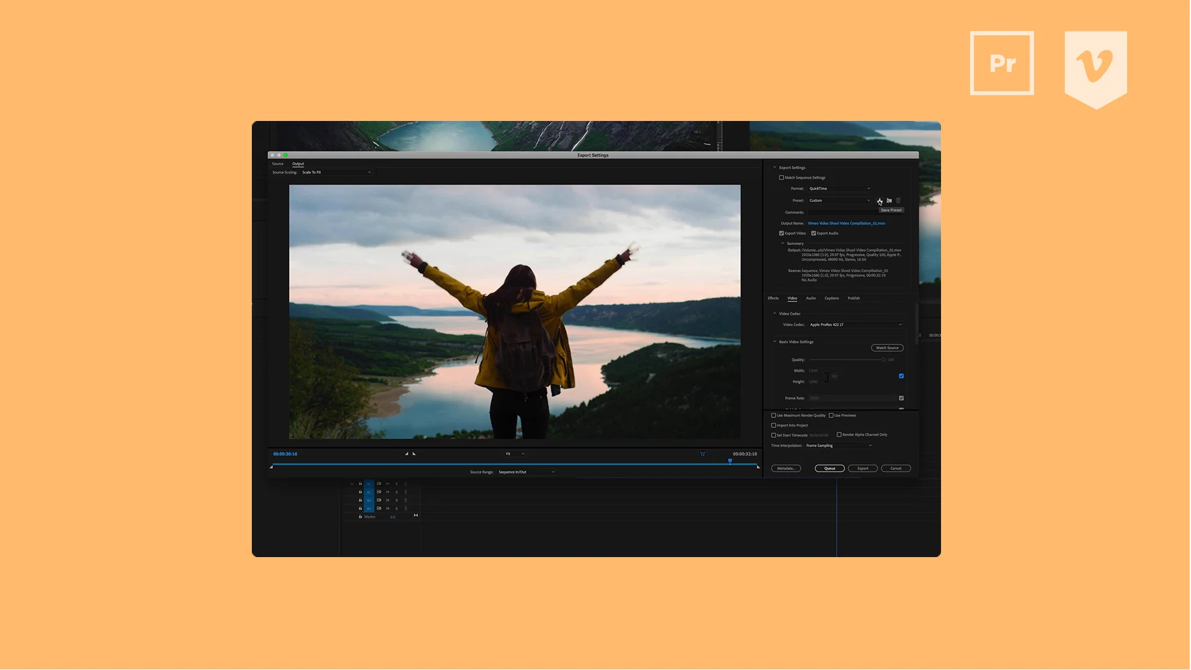Click the link width and height icon
This screenshot has height=670, width=1191.
click(x=834, y=377)
